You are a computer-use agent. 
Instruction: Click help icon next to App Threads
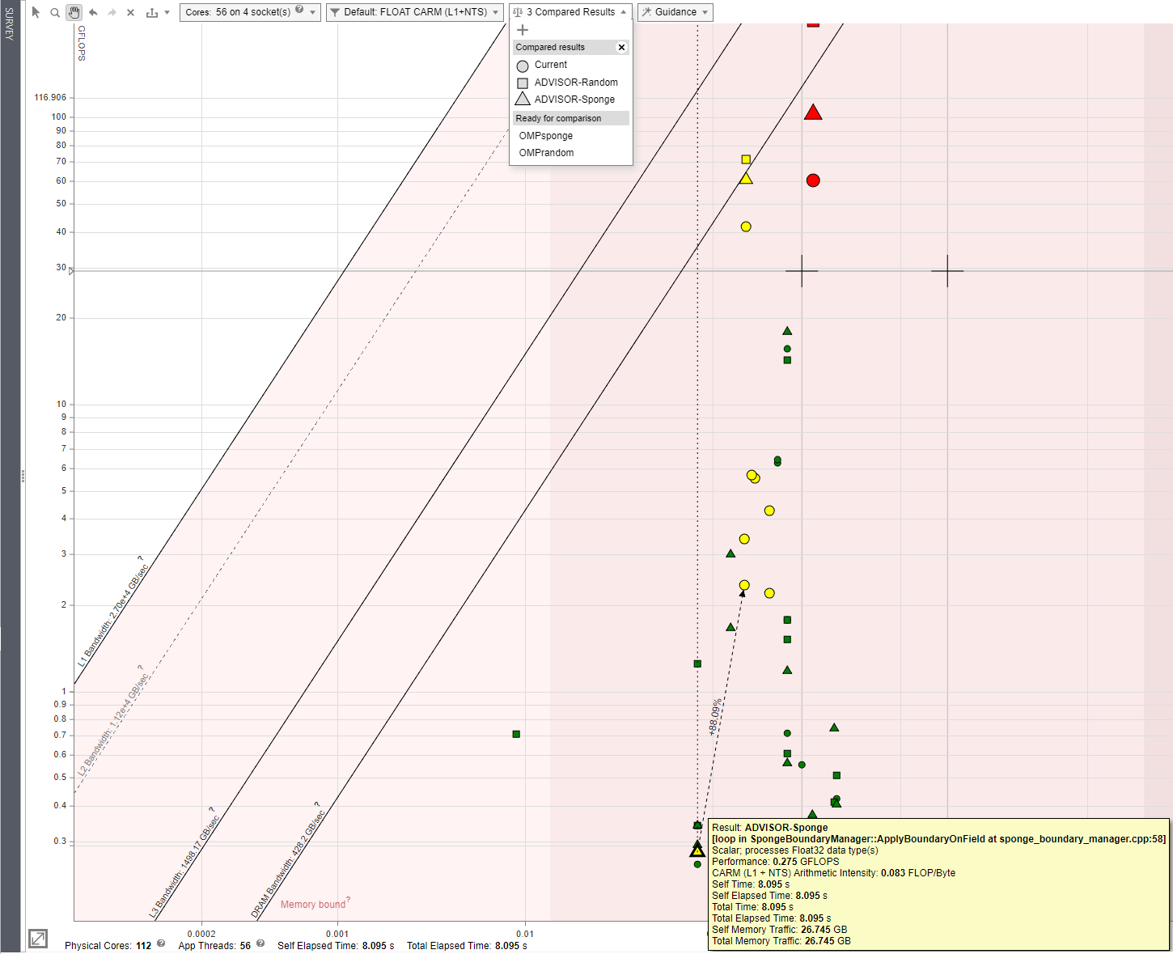tap(260, 943)
